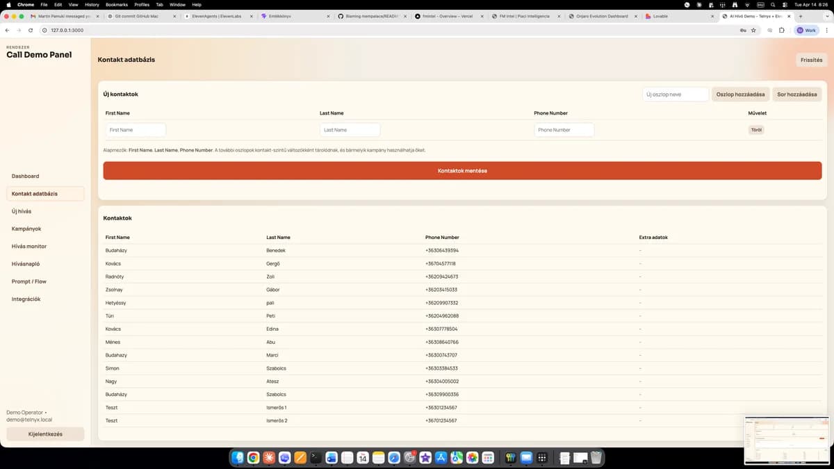Image resolution: width=834 pixels, height=469 pixels.
Task: Open the Chrome extensions puzzle icon
Action: click(782, 31)
